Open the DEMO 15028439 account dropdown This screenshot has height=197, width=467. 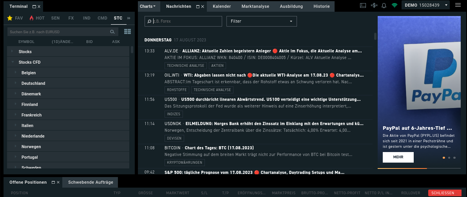click(425, 5)
